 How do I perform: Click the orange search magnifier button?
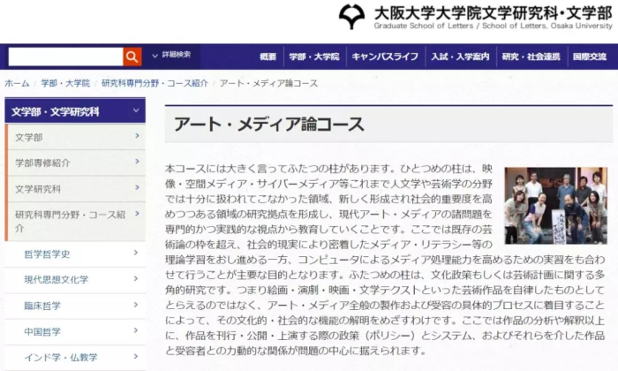pyautogui.click(x=132, y=57)
